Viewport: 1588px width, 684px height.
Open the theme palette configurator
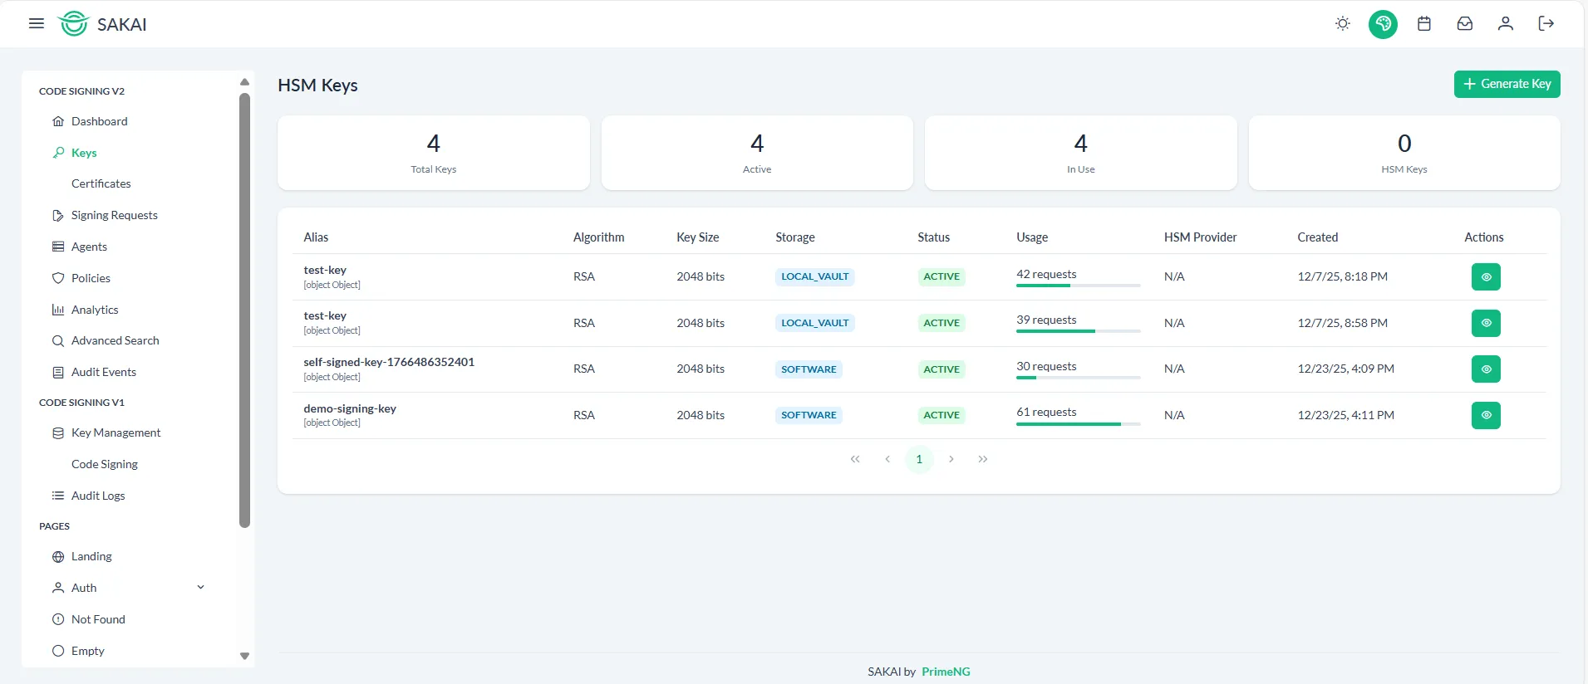pyautogui.click(x=1383, y=24)
